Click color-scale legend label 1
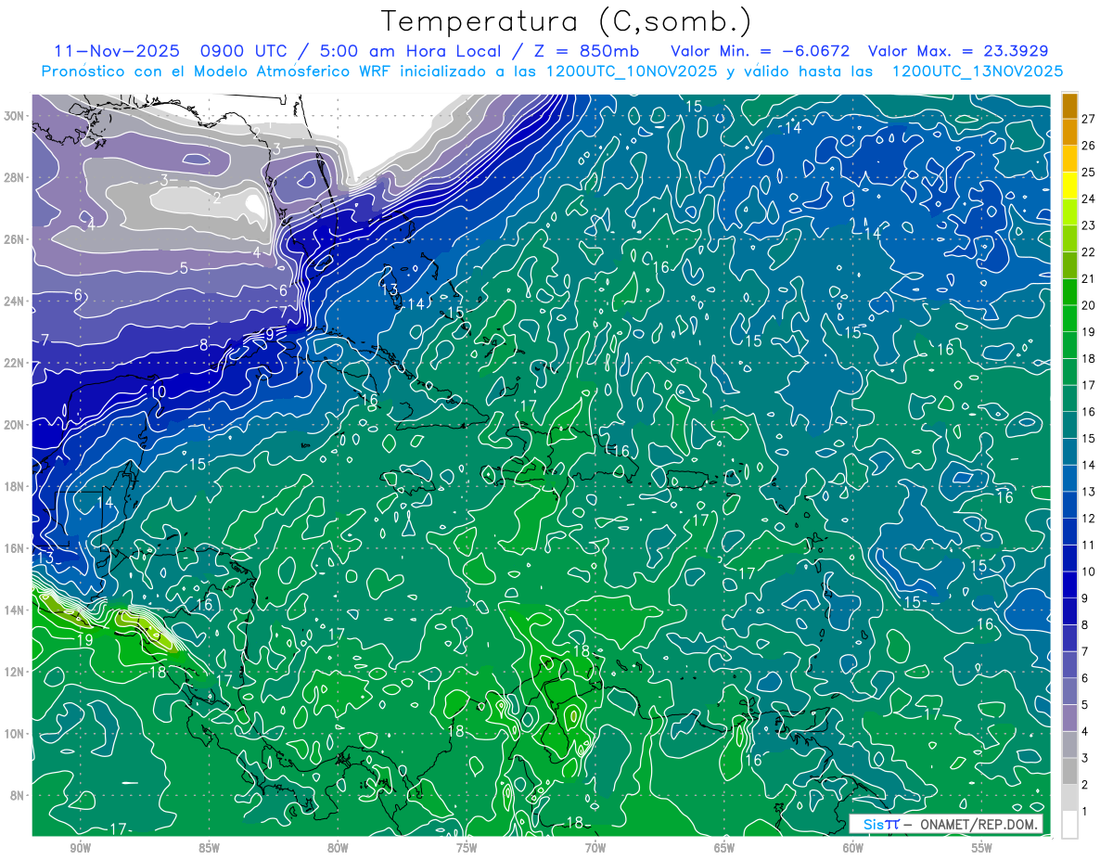Image resolution: width=1113 pixels, height=860 pixels. tap(1085, 812)
